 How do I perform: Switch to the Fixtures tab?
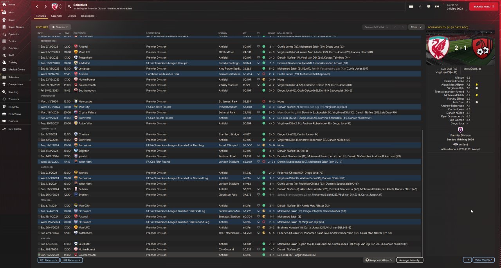pyautogui.click(x=41, y=16)
